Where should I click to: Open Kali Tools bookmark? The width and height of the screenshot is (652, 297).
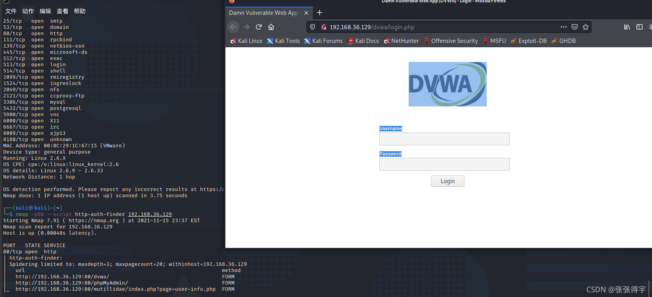click(x=283, y=41)
